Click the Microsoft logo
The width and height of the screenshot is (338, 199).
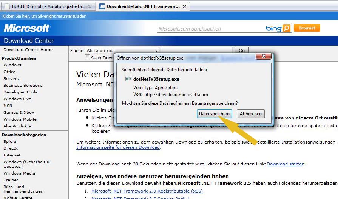tap(27, 28)
